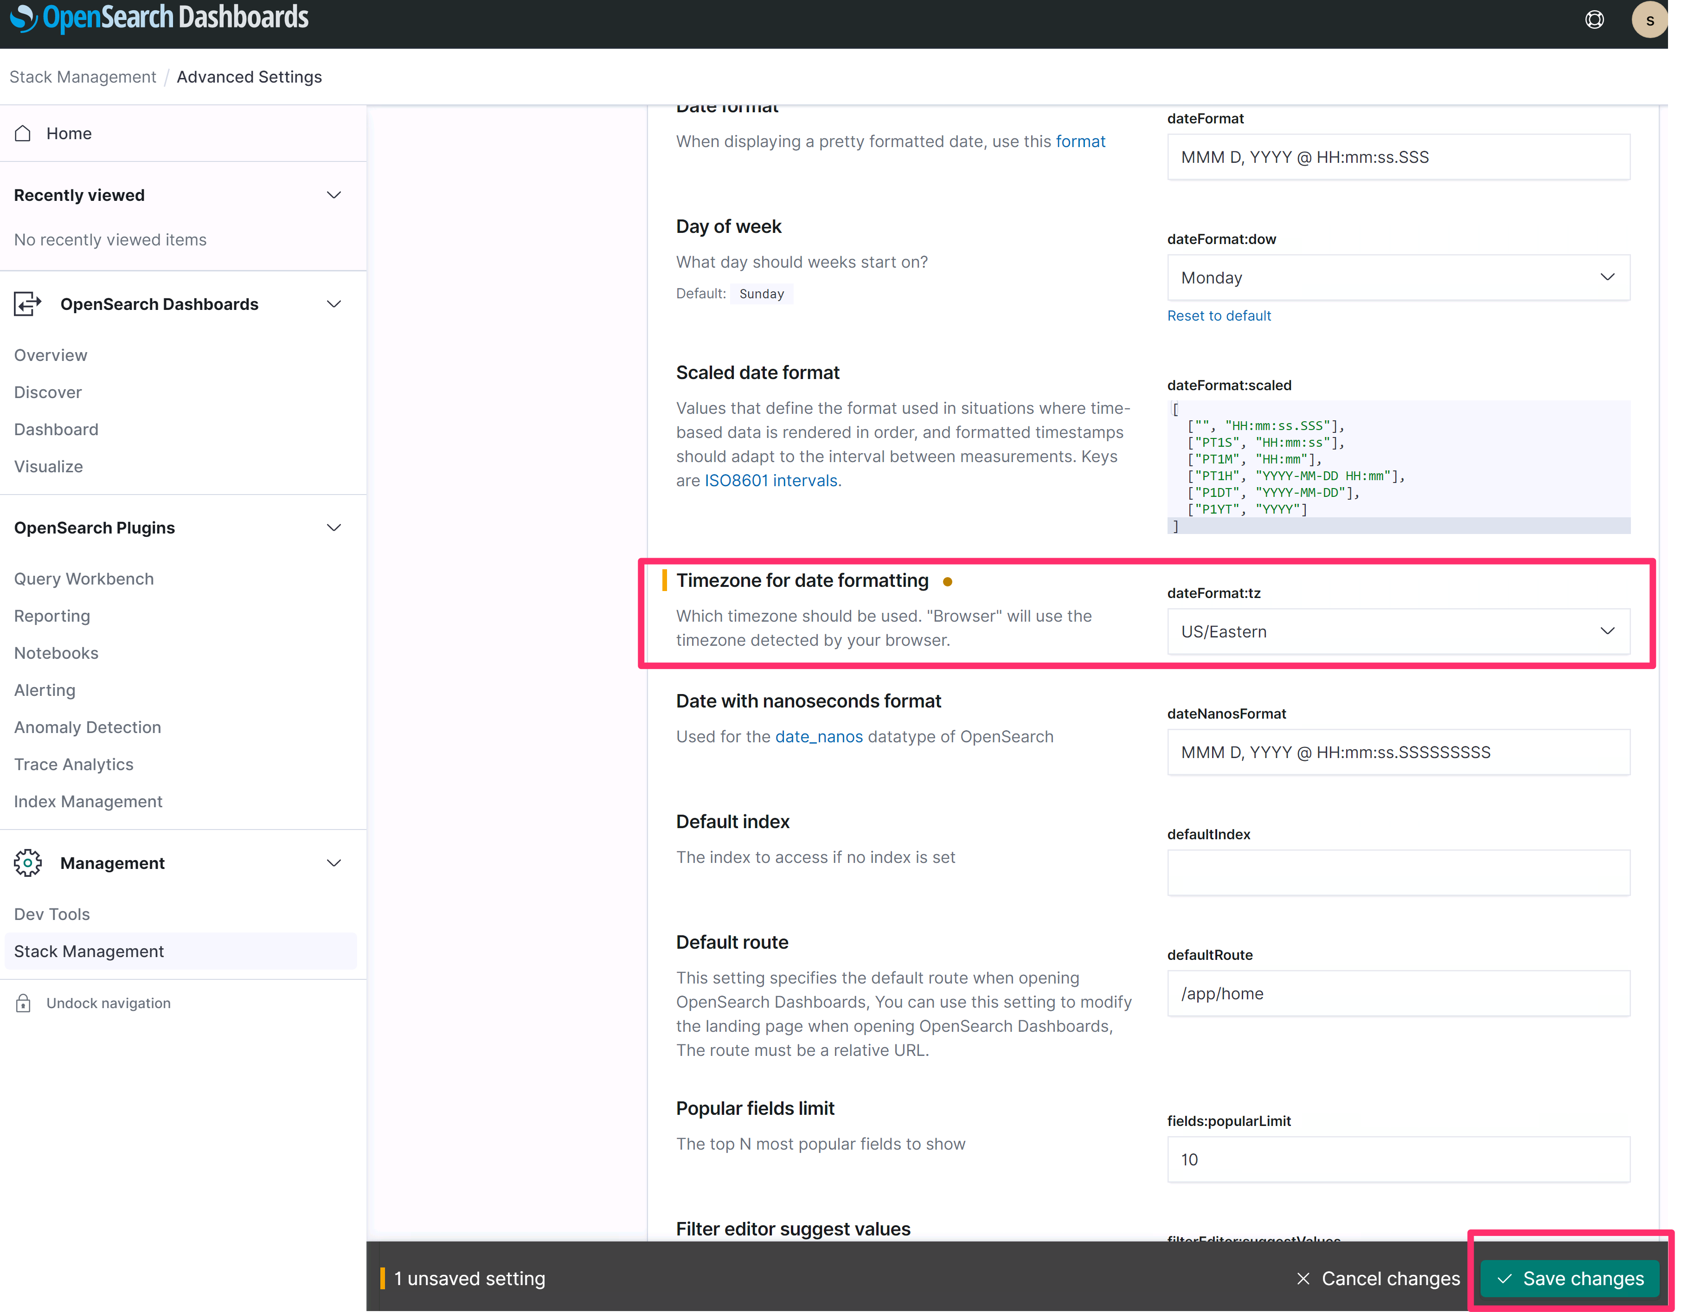Collapse the Recently viewed section
This screenshot has height=1312, width=1694.
(x=334, y=195)
